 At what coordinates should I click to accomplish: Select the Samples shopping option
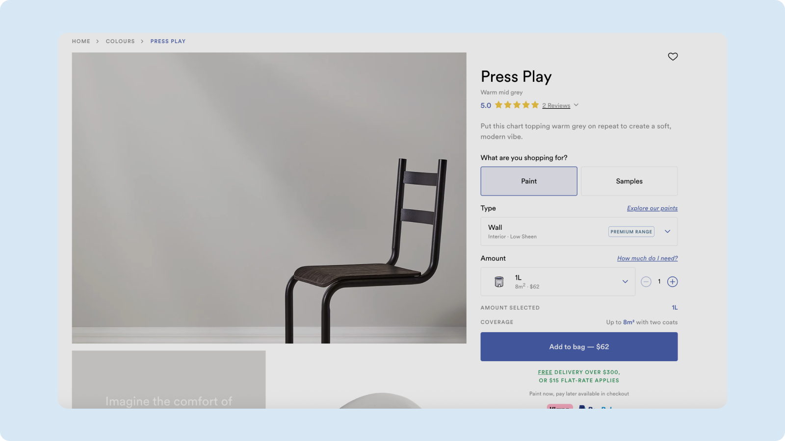[x=629, y=181]
